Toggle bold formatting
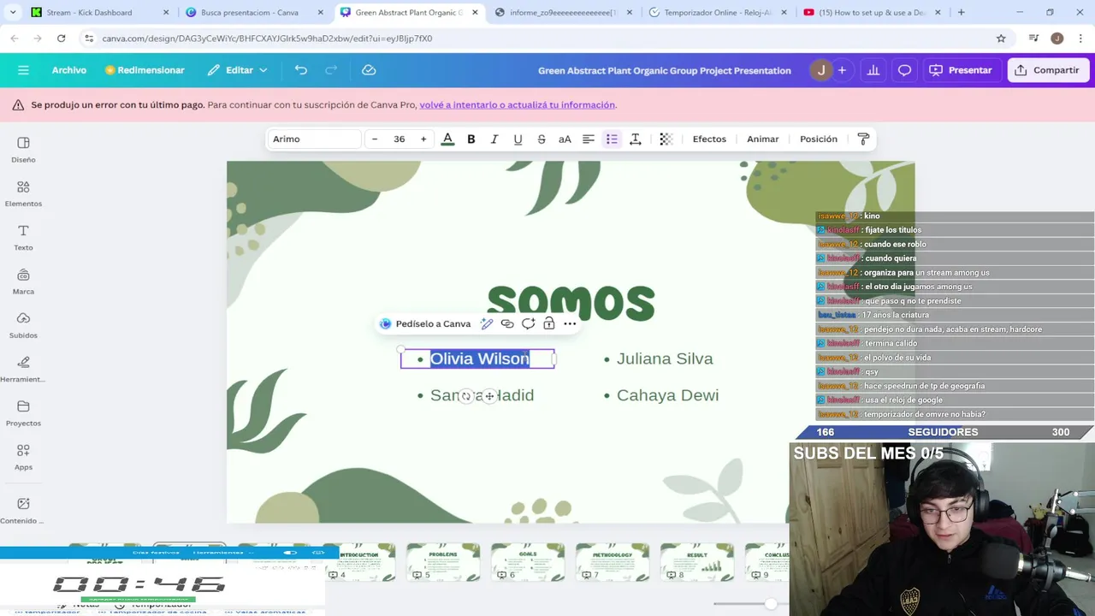 [x=471, y=139]
